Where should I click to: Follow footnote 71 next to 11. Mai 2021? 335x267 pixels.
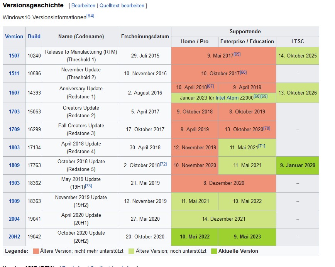[x=262, y=146]
